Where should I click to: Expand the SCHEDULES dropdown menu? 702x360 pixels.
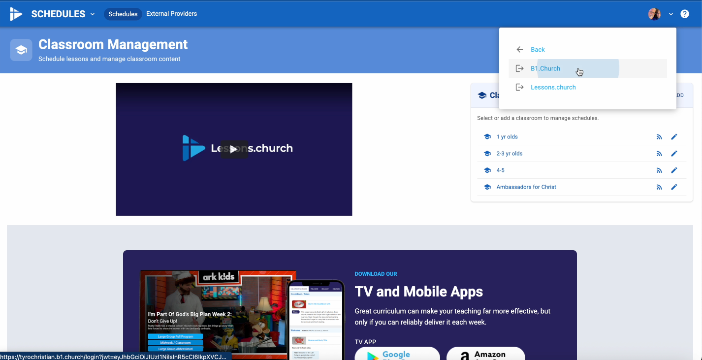point(63,14)
